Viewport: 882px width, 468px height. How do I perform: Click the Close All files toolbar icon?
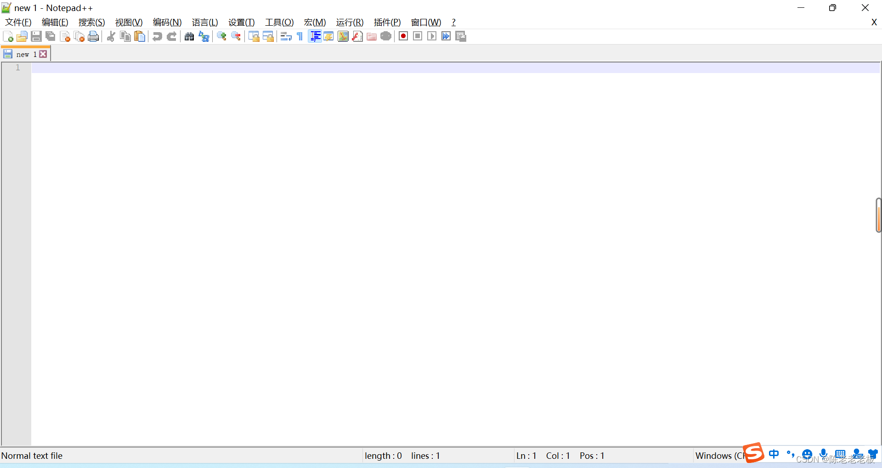[x=79, y=36]
